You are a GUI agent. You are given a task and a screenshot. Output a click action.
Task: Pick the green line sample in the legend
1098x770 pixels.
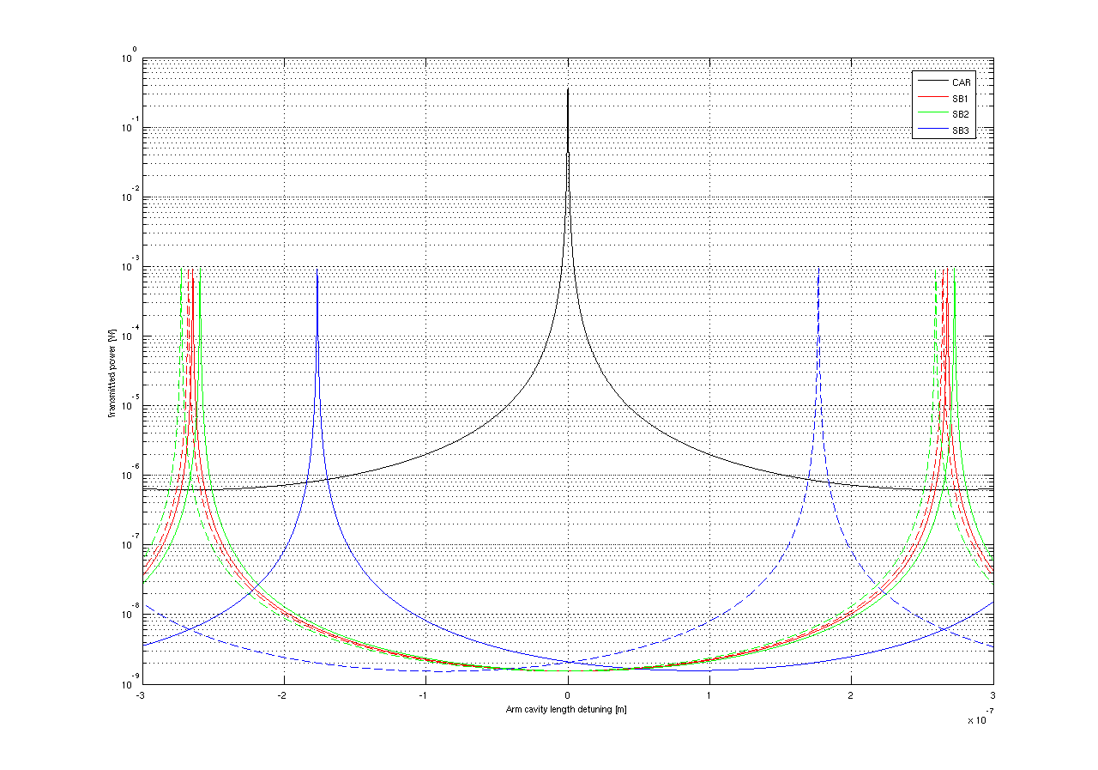coord(931,114)
